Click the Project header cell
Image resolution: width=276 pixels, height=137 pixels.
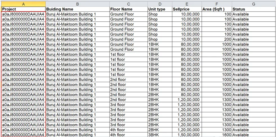[x=23, y=9]
